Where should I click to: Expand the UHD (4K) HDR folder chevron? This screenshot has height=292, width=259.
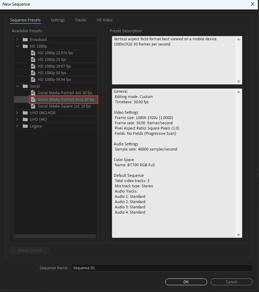click(x=17, y=113)
